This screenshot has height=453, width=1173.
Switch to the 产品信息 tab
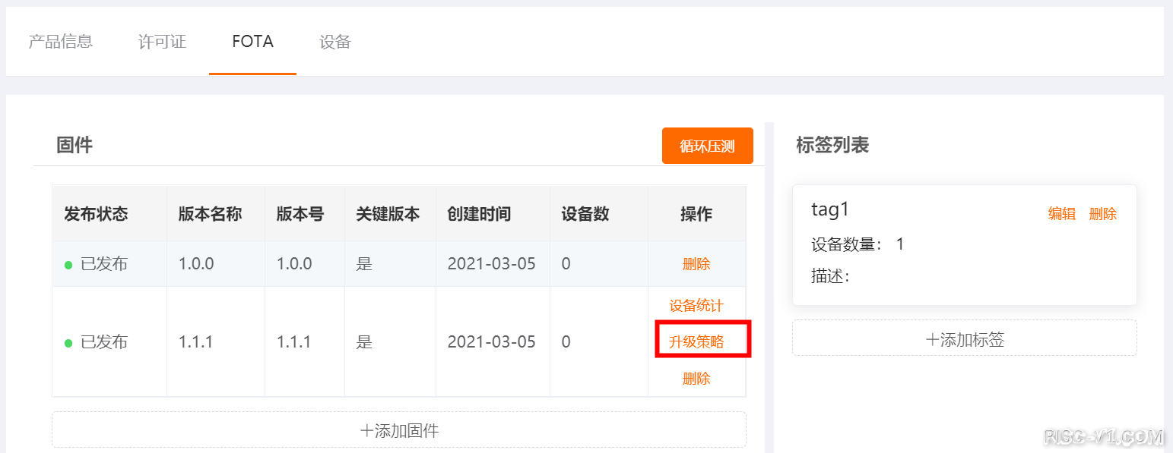coord(61,42)
